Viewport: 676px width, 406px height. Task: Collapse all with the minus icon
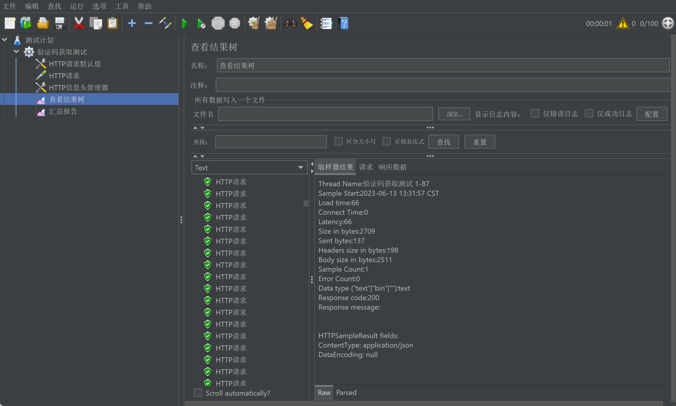click(148, 23)
